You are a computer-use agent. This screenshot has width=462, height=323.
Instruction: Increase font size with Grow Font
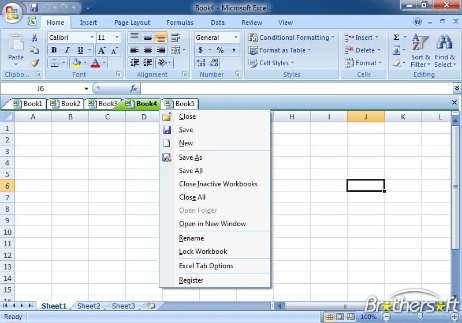[x=102, y=50]
